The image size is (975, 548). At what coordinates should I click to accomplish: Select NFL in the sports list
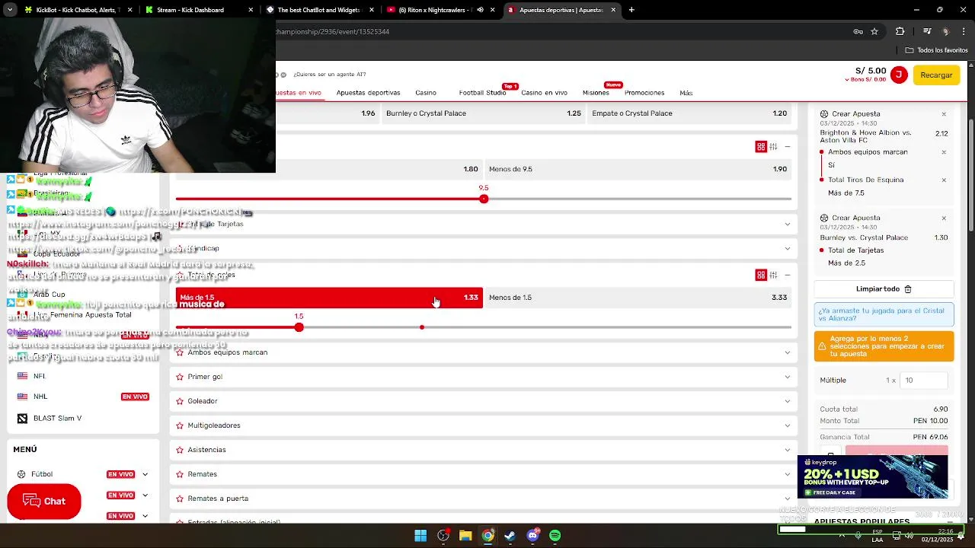point(40,376)
